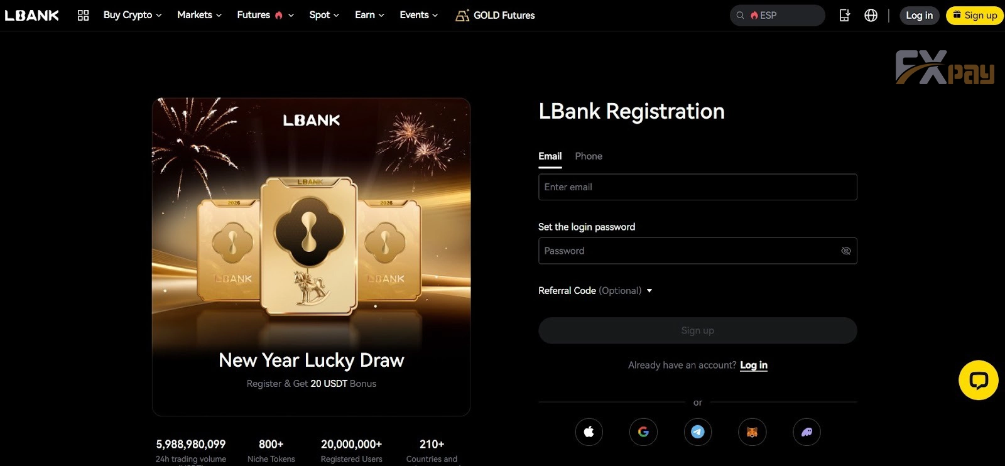This screenshot has width=1005, height=466.
Task: Switch to the Phone registration tab
Action: [589, 156]
